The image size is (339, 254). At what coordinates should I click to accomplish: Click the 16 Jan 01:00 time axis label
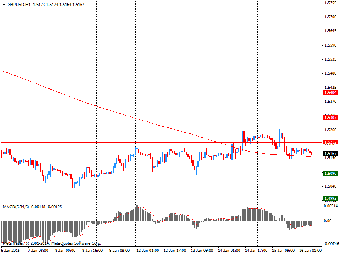310,251
